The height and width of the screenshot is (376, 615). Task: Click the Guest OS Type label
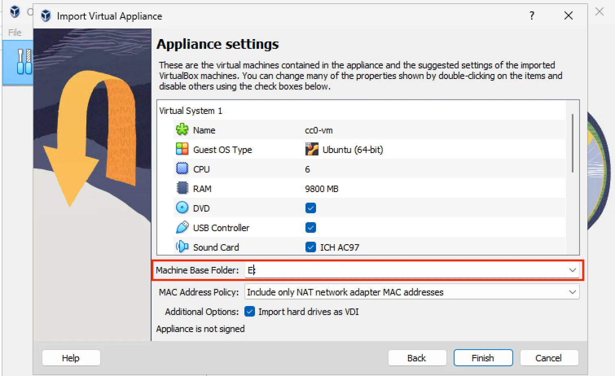(222, 150)
